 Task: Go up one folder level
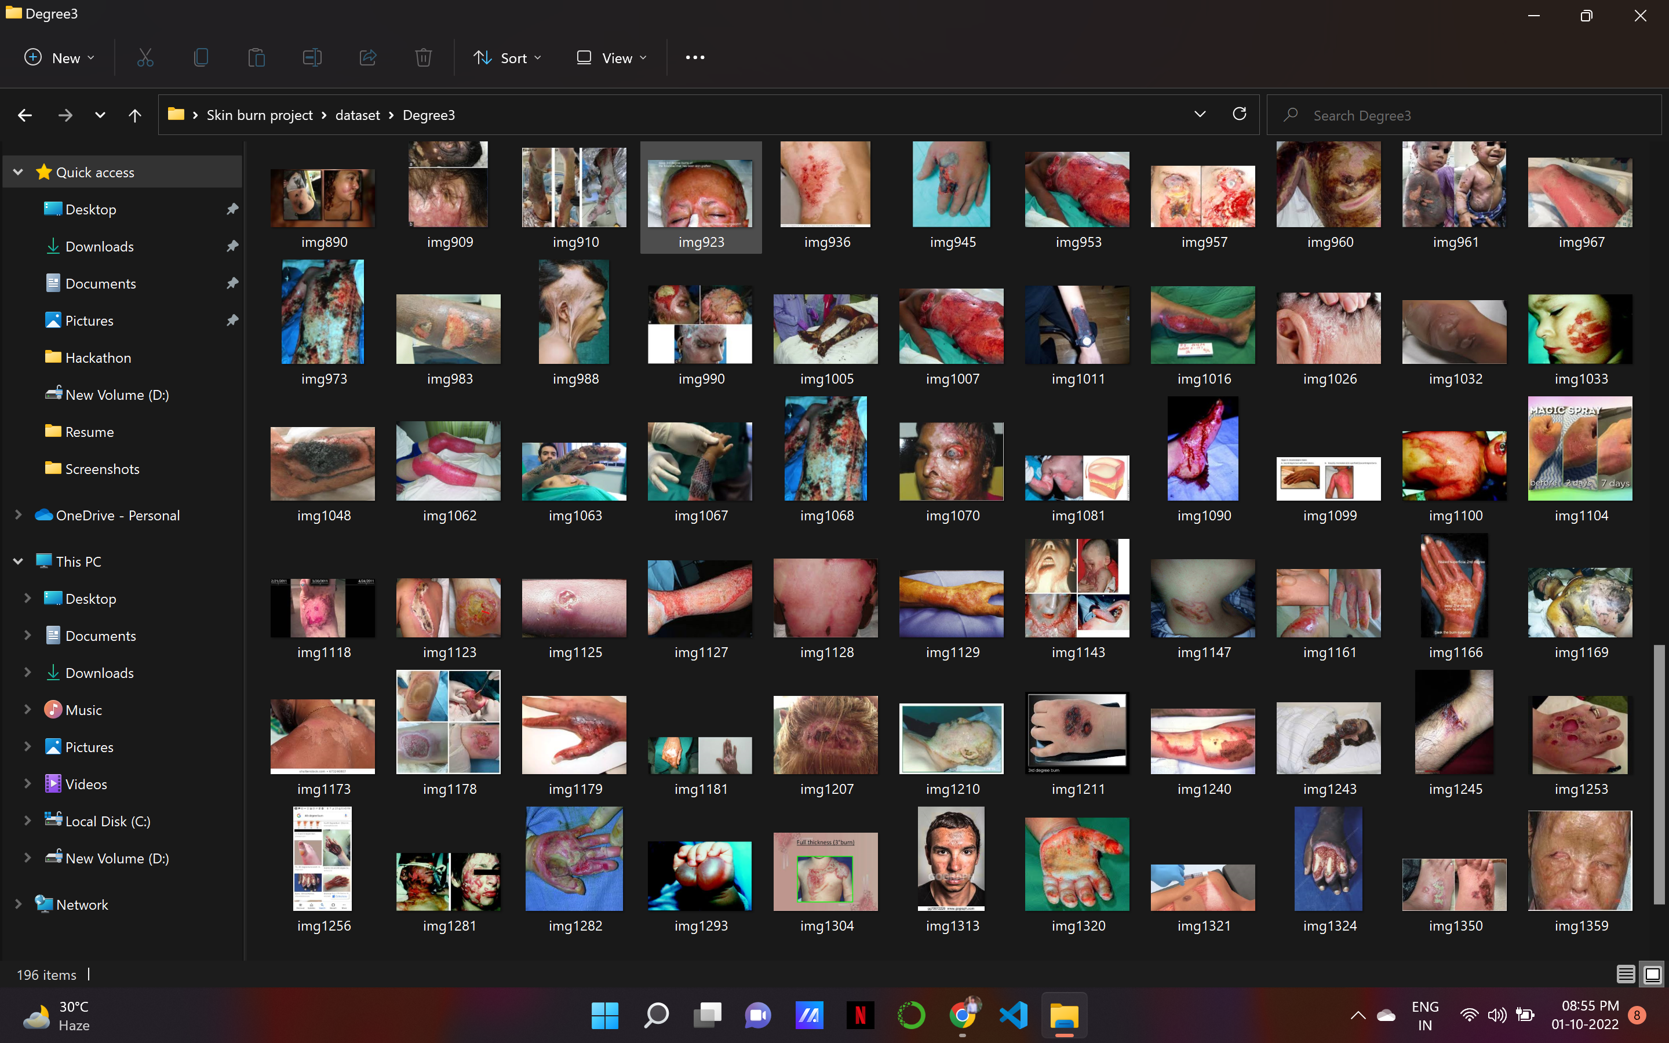[134, 115]
